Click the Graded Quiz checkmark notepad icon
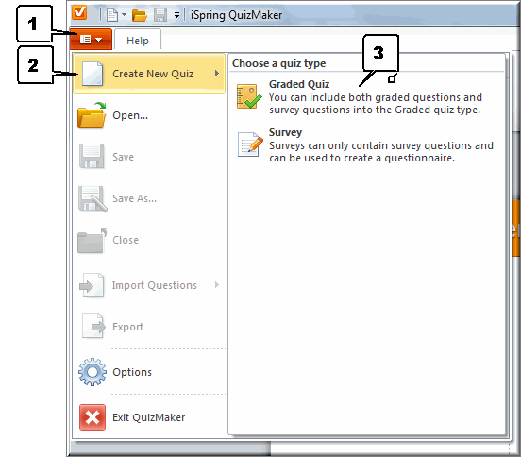 click(249, 96)
